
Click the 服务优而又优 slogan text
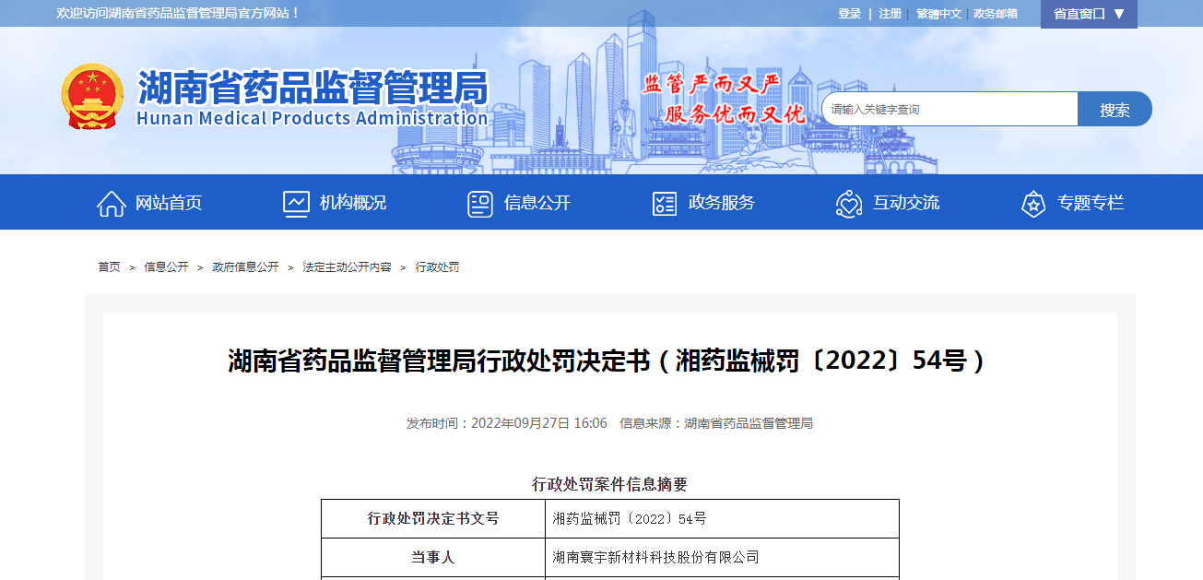coord(735,114)
